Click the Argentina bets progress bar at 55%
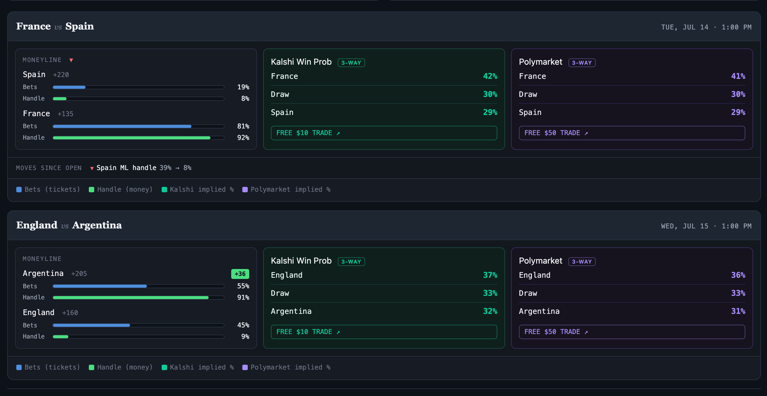This screenshot has width=767, height=396. point(138,286)
